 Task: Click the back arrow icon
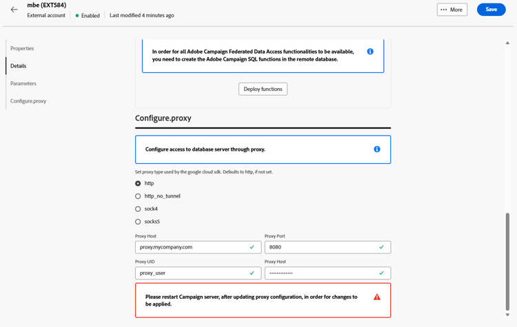[x=14, y=10]
